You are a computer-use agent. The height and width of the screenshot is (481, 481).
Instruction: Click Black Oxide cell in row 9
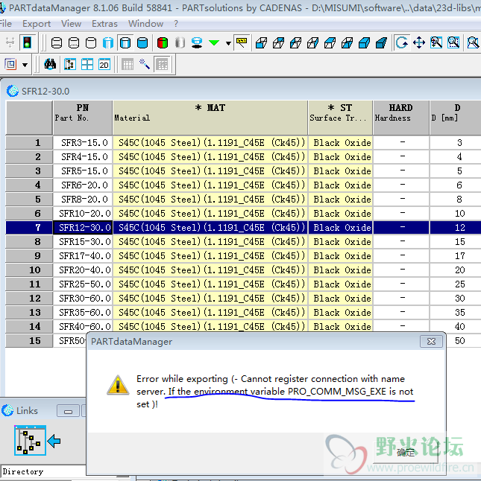pos(341,255)
